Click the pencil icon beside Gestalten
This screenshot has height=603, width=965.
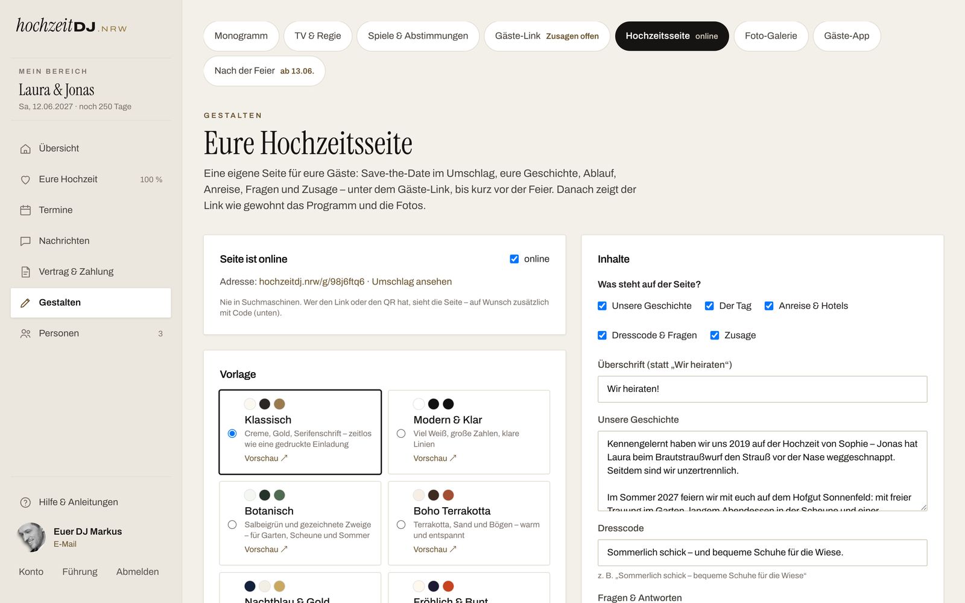pyautogui.click(x=25, y=303)
